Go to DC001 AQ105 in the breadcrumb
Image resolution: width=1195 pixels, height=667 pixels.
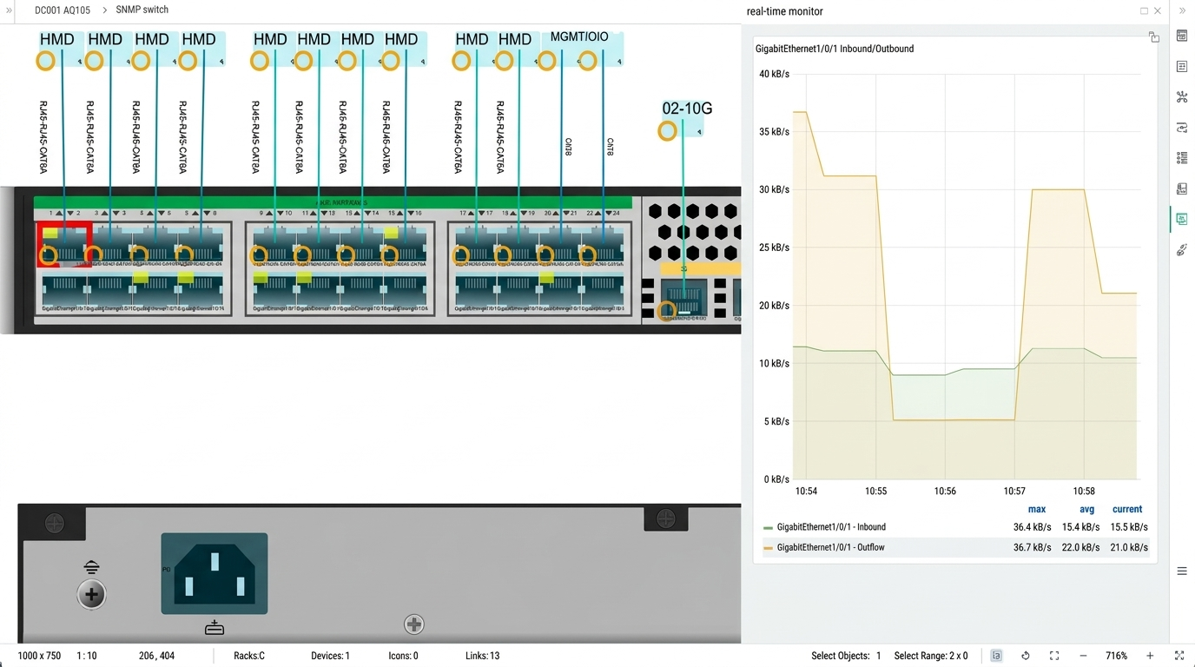(63, 10)
